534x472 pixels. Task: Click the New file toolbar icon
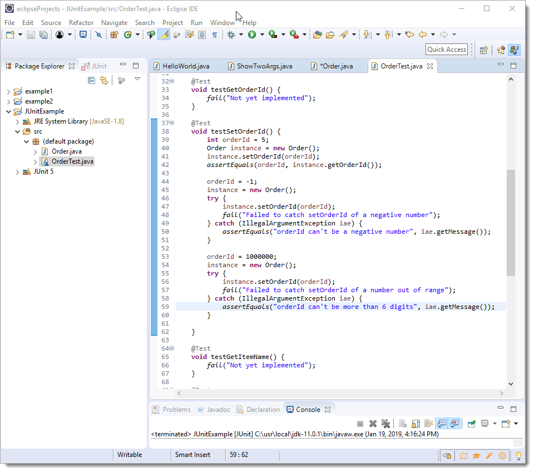click(x=10, y=35)
